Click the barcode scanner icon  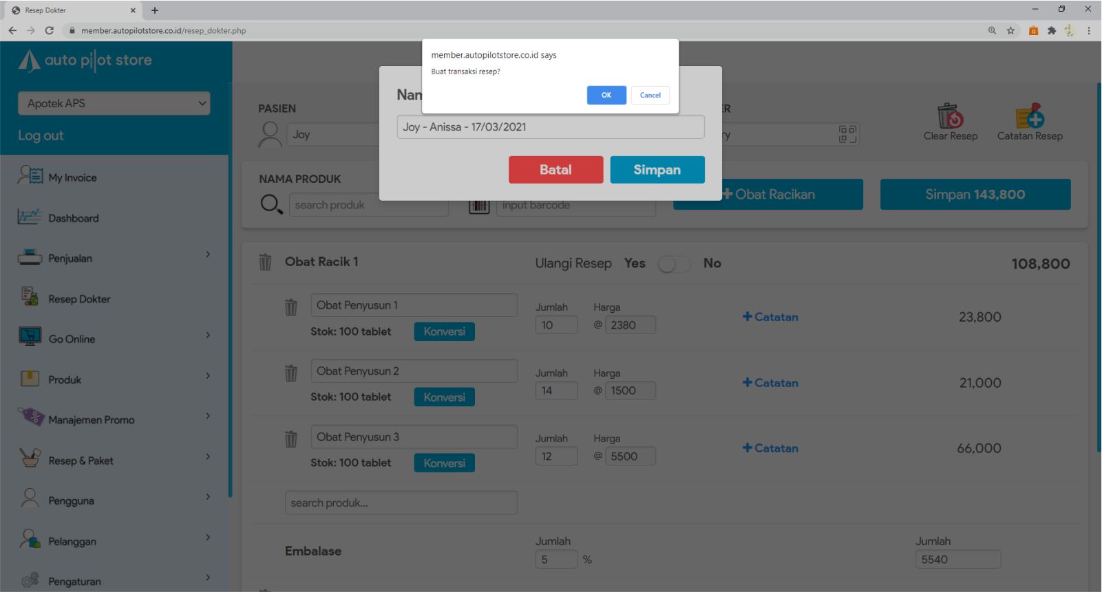(x=479, y=206)
